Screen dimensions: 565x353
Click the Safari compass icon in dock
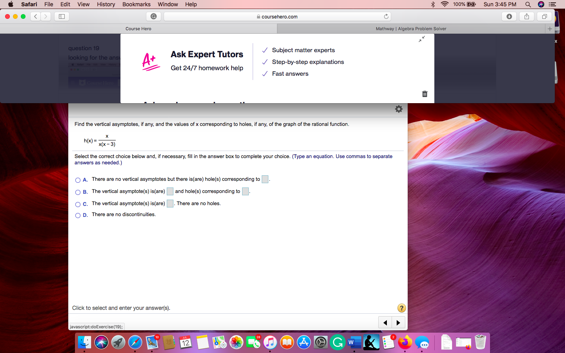[135, 342]
